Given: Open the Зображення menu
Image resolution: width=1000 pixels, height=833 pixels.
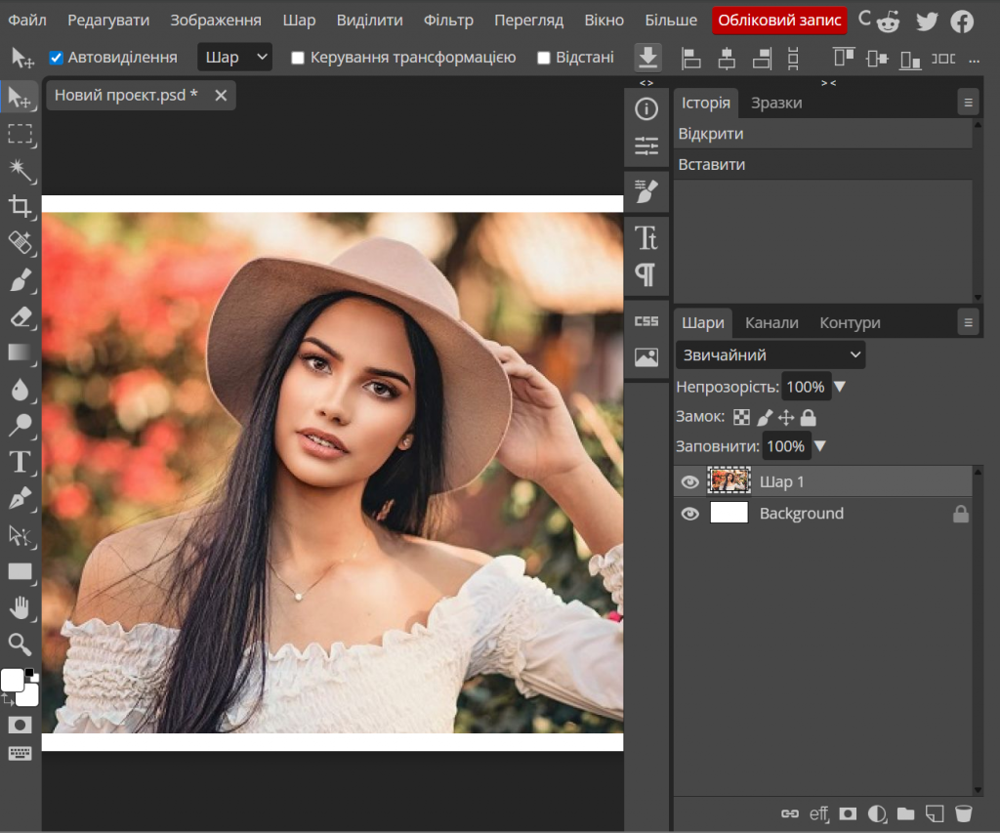Looking at the screenshot, I should (216, 21).
